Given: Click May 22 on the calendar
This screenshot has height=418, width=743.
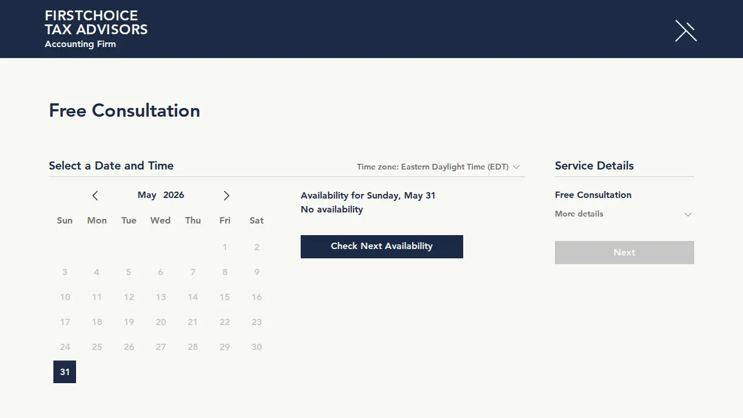Looking at the screenshot, I should [225, 322].
